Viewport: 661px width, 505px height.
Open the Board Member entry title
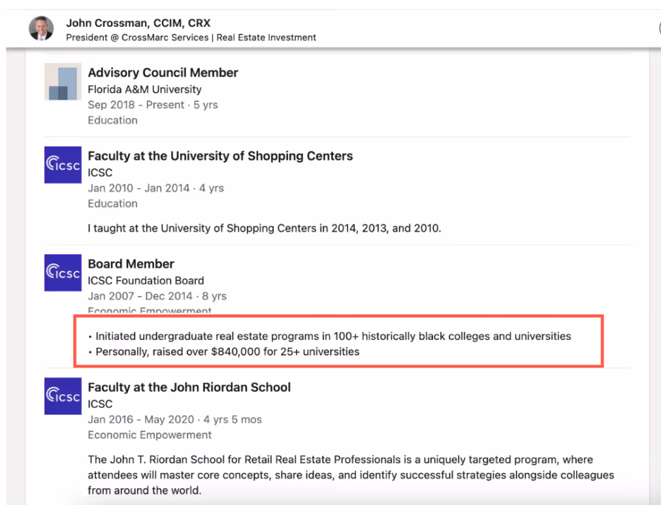coord(131,264)
